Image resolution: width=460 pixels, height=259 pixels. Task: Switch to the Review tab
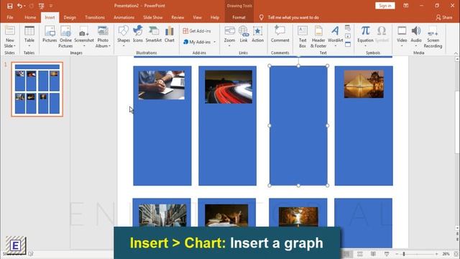click(x=178, y=17)
